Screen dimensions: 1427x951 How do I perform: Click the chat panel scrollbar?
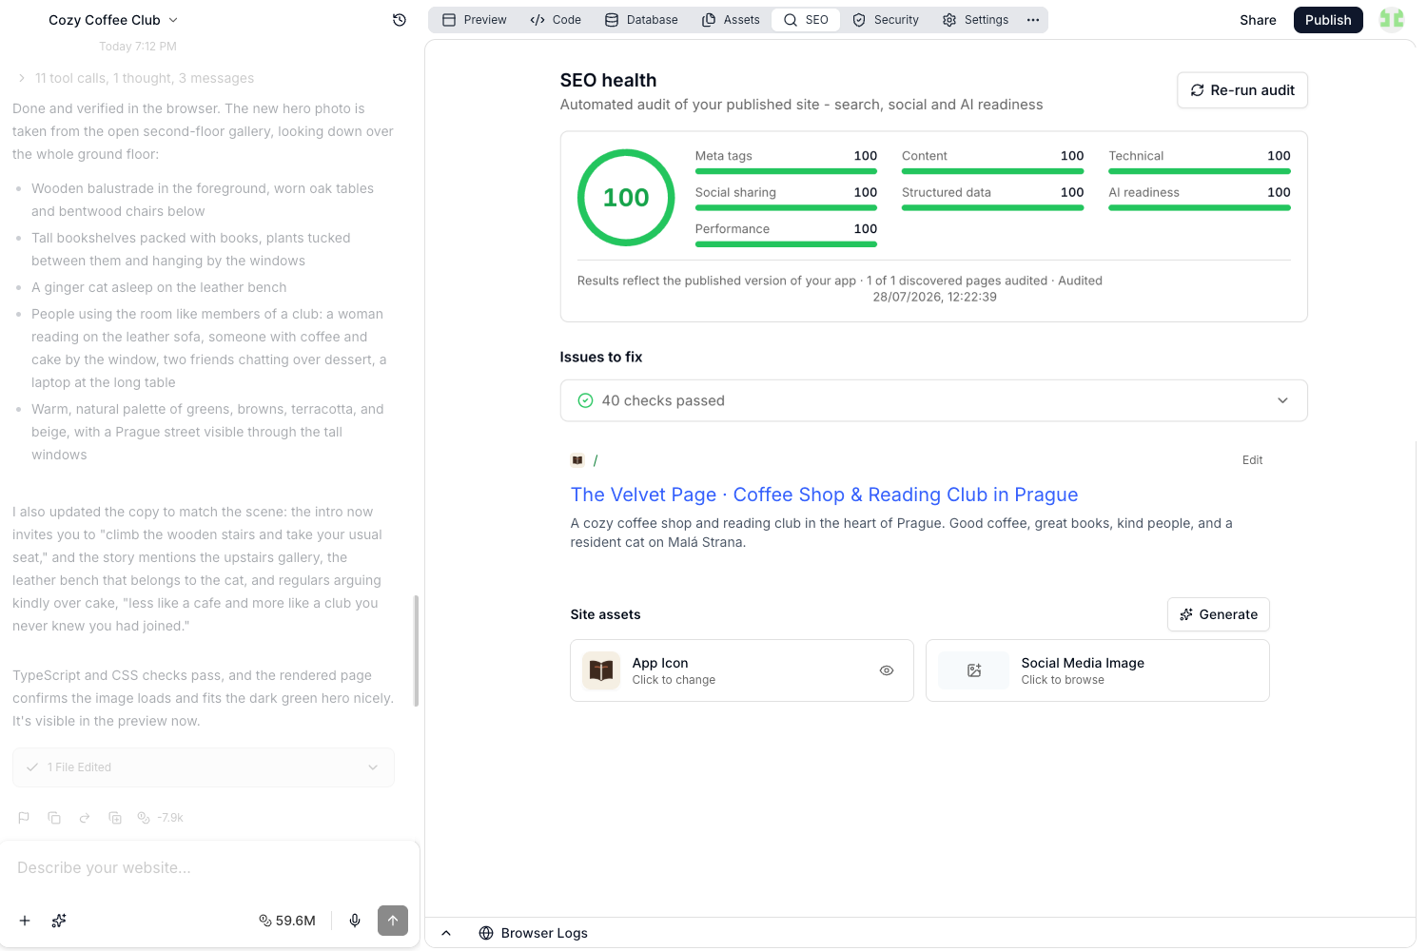point(416,650)
